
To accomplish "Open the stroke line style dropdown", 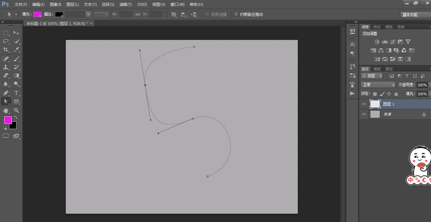I will coord(101,14).
